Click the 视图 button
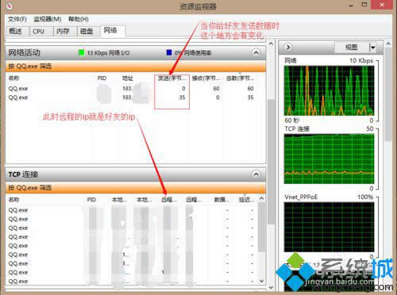397x295 pixels. coord(352,48)
